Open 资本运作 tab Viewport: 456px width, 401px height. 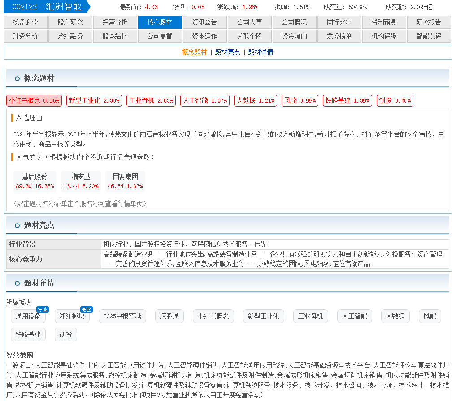[205, 36]
